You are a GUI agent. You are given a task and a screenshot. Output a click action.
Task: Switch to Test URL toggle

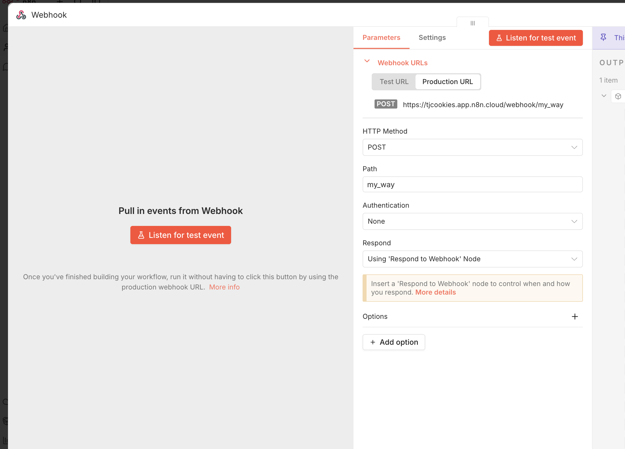394,82
